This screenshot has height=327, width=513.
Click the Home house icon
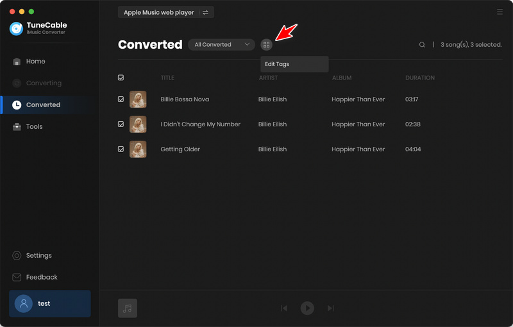point(17,62)
